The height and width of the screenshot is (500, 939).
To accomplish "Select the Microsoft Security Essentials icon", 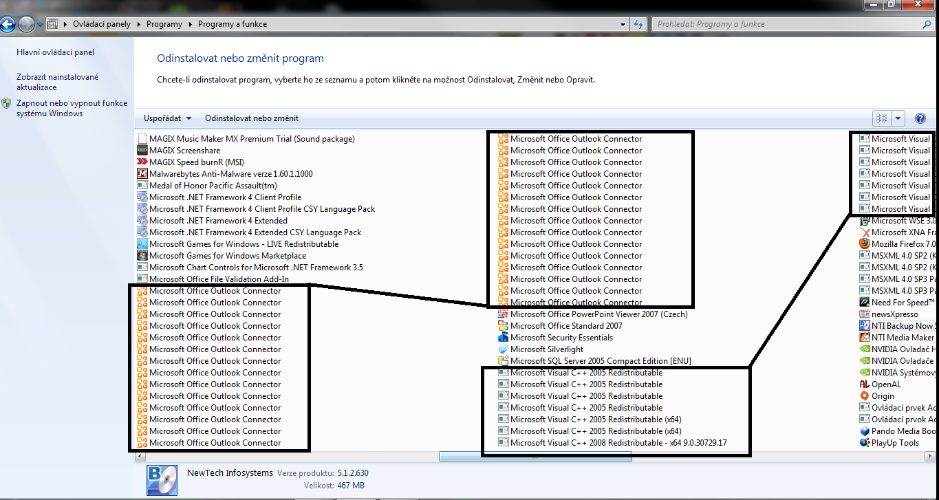I will 504,338.
